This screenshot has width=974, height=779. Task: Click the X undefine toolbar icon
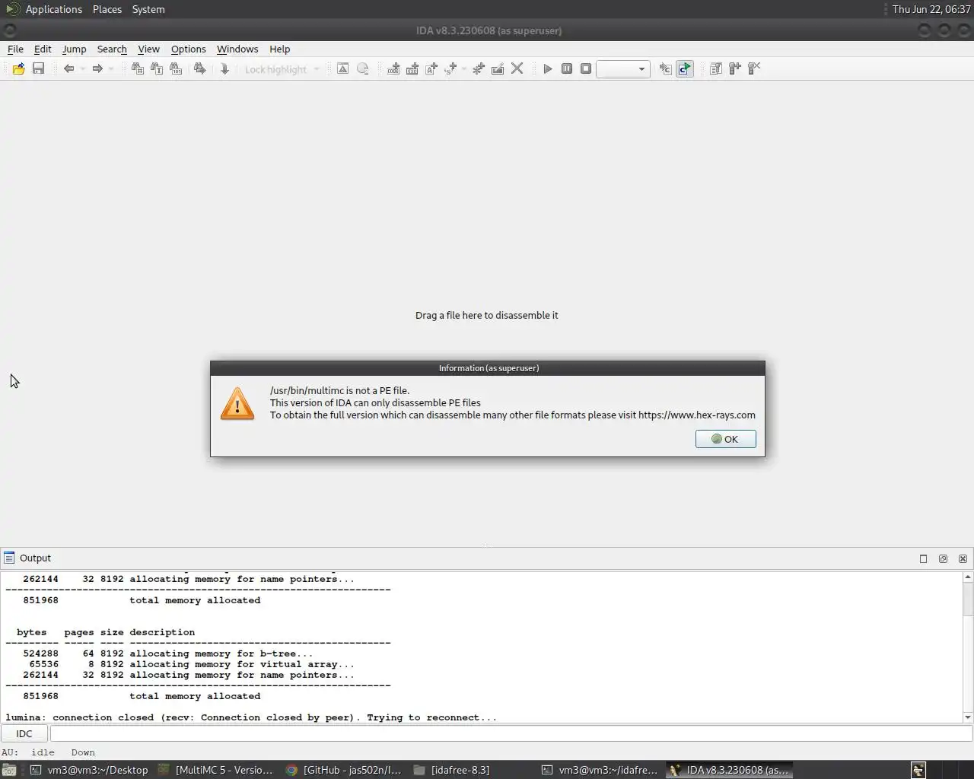click(517, 68)
